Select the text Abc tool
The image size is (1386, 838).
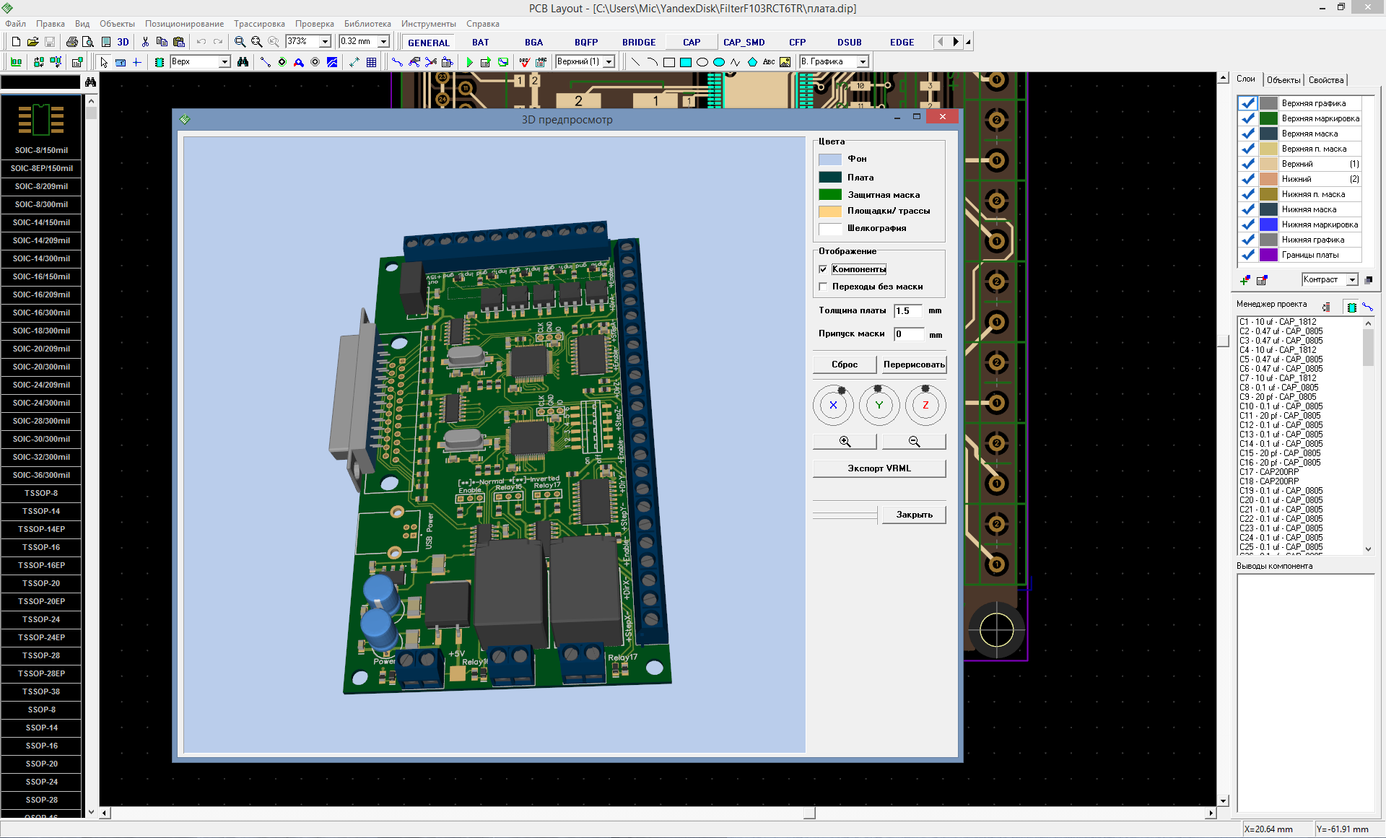point(769,62)
